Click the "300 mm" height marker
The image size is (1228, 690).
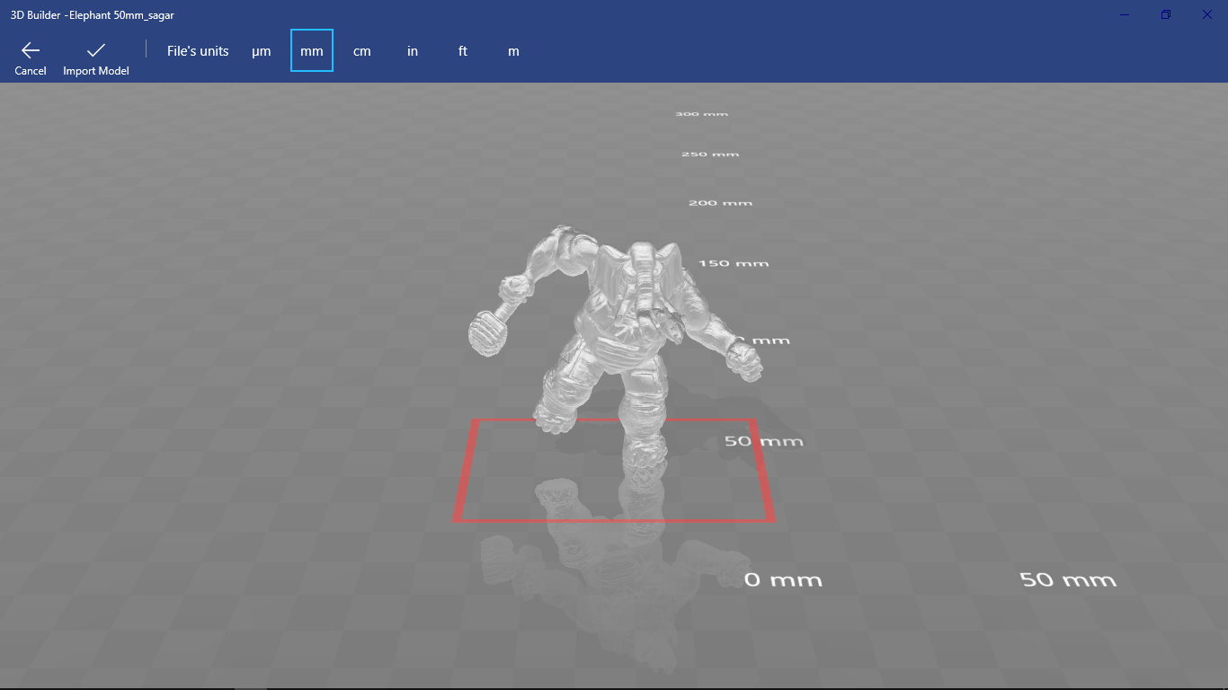(x=702, y=114)
